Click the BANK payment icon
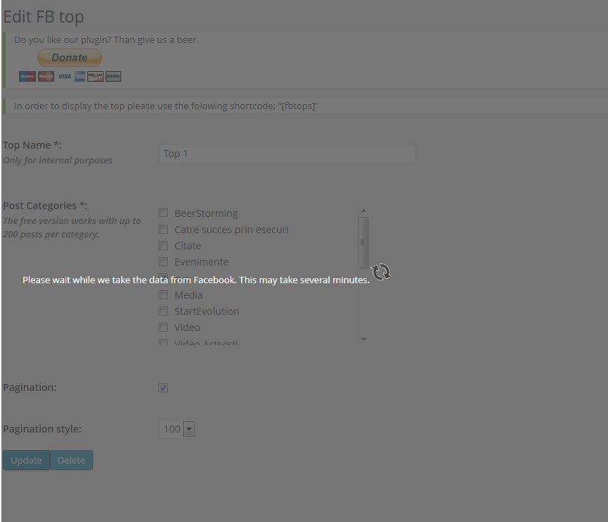Viewport: 608px width, 522px height. pyautogui.click(x=113, y=76)
